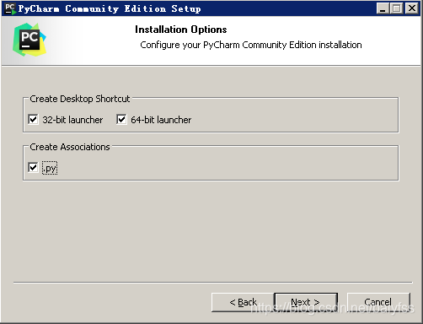
Task: Return with the Back button
Action: coord(243,302)
